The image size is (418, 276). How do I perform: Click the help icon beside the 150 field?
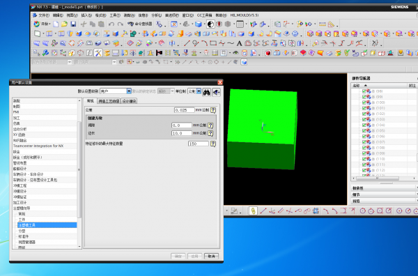tap(212, 144)
